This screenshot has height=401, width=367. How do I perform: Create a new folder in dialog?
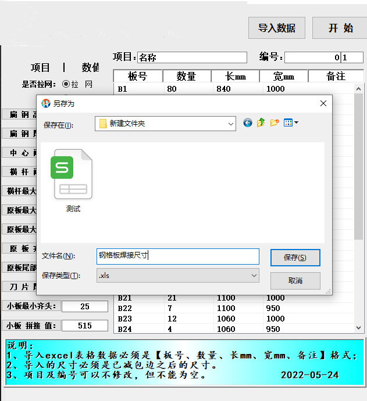(x=274, y=122)
